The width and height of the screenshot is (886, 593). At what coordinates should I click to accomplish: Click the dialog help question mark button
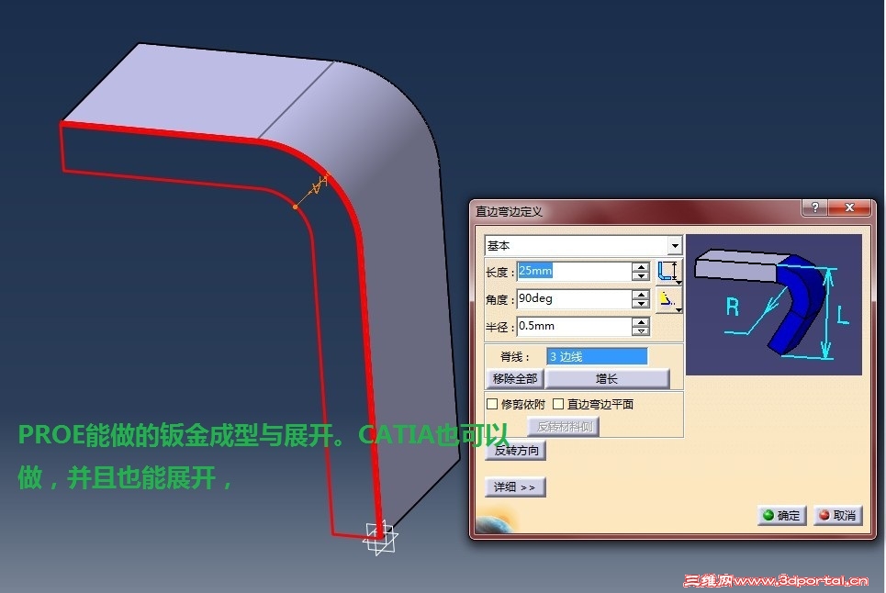pos(814,207)
